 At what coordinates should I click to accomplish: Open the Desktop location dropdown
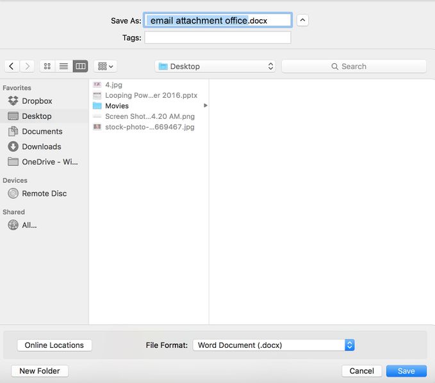tap(215, 66)
